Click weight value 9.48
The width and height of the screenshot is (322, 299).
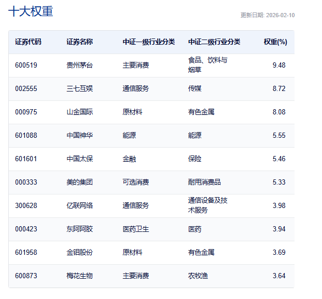pos(279,66)
